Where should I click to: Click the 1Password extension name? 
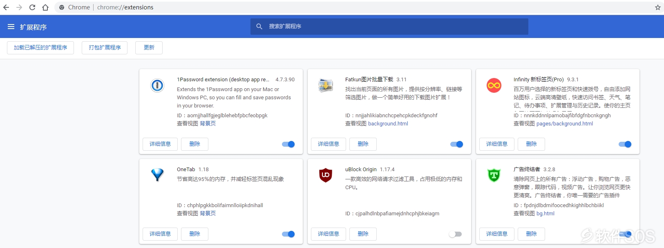click(223, 80)
